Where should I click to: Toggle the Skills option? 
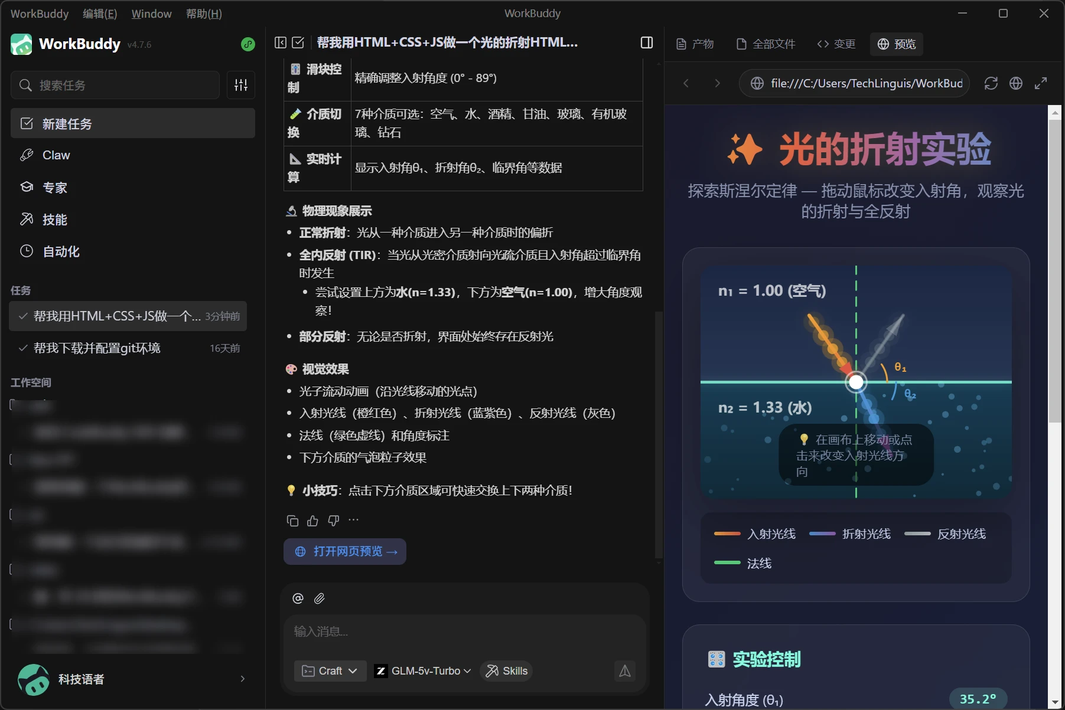pos(507,671)
